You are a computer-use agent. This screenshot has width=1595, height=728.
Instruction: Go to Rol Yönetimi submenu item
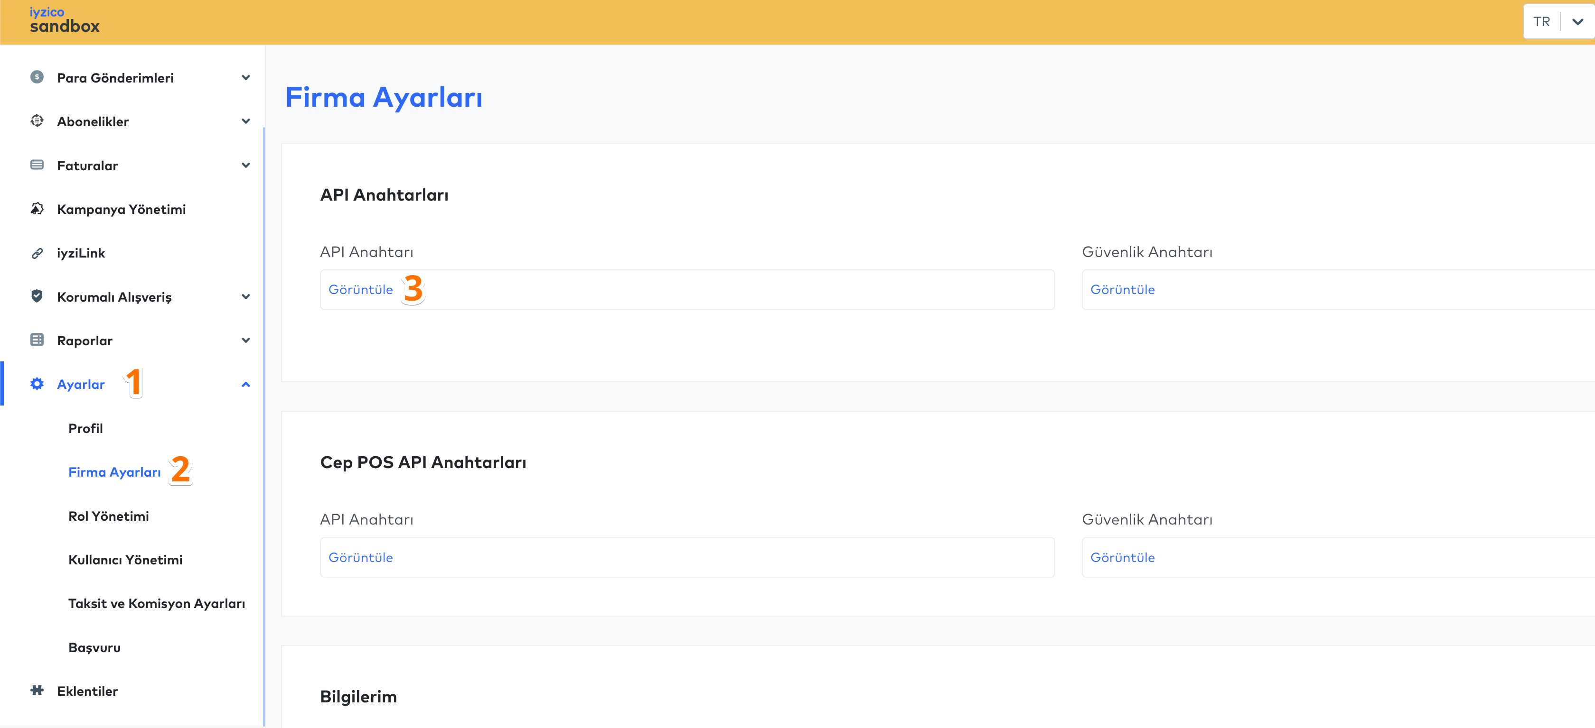click(108, 516)
